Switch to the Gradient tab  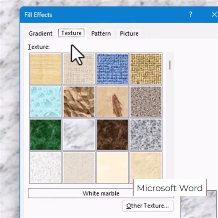(40, 34)
